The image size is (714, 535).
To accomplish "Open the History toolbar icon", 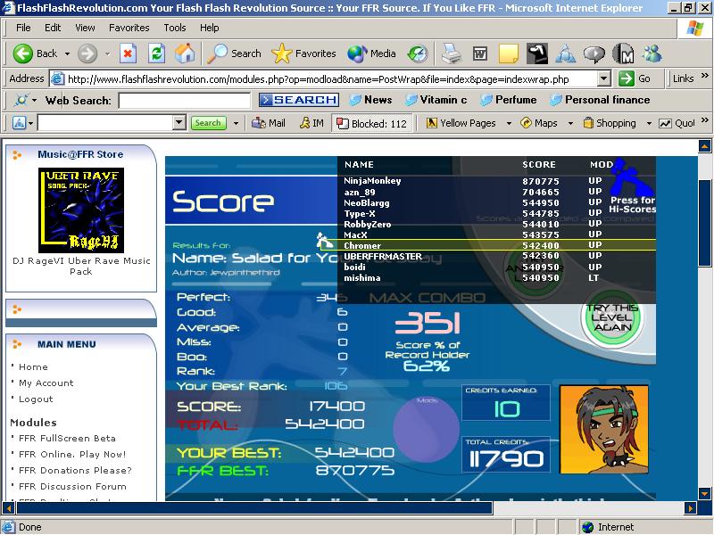I will (x=418, y=53).
